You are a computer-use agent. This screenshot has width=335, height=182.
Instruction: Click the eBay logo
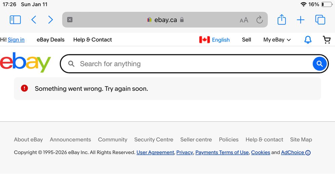26,62
